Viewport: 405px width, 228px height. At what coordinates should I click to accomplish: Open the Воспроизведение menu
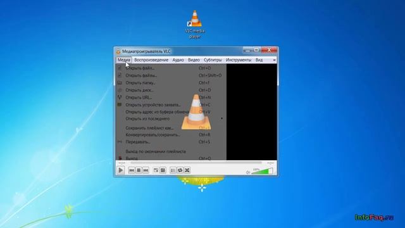(x=151, y=60)
